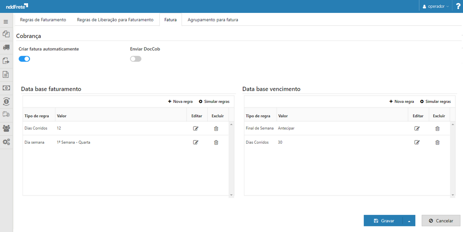Open the hamburger menu at sidebar top
This screenshot has width=463, height=232.
click(6, 21)
